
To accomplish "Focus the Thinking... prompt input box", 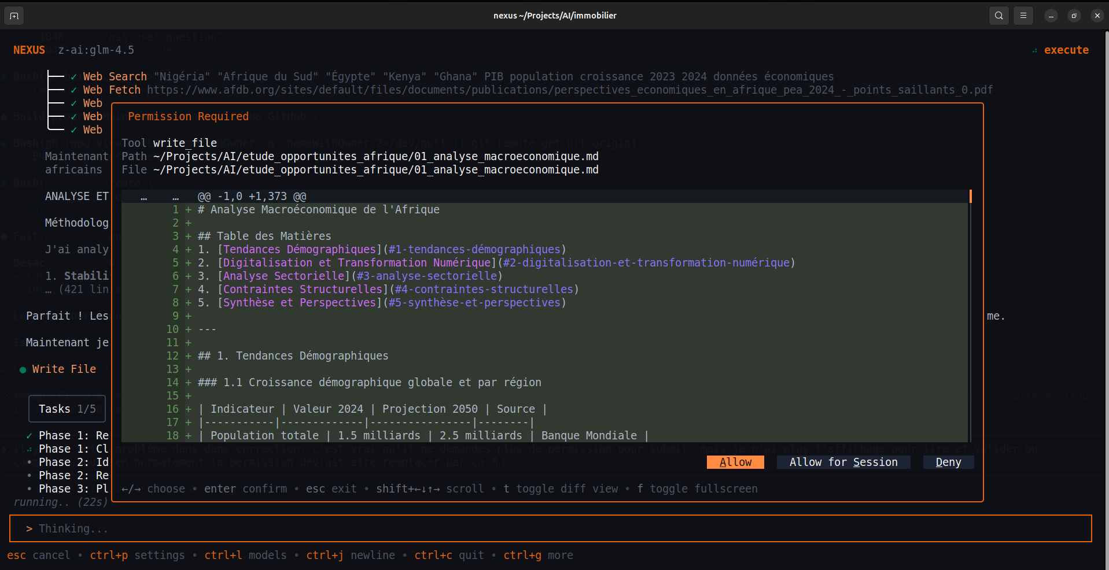I will [550, 528].
